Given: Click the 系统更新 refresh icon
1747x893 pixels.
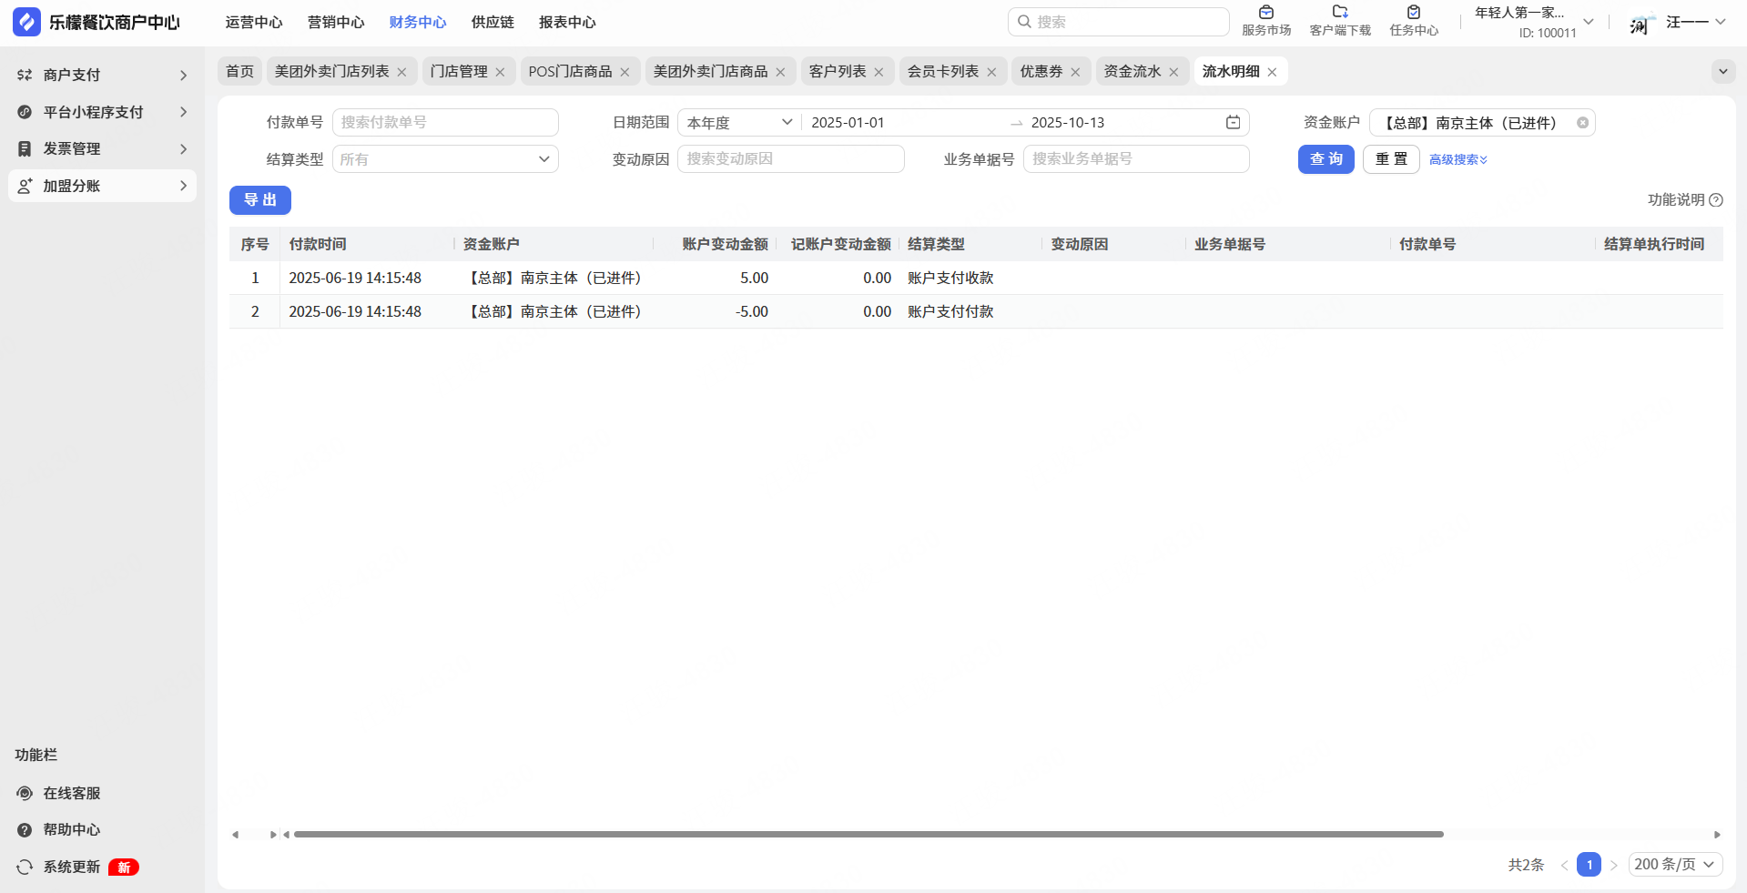Looking at the screenshot, I should point(25,867).
